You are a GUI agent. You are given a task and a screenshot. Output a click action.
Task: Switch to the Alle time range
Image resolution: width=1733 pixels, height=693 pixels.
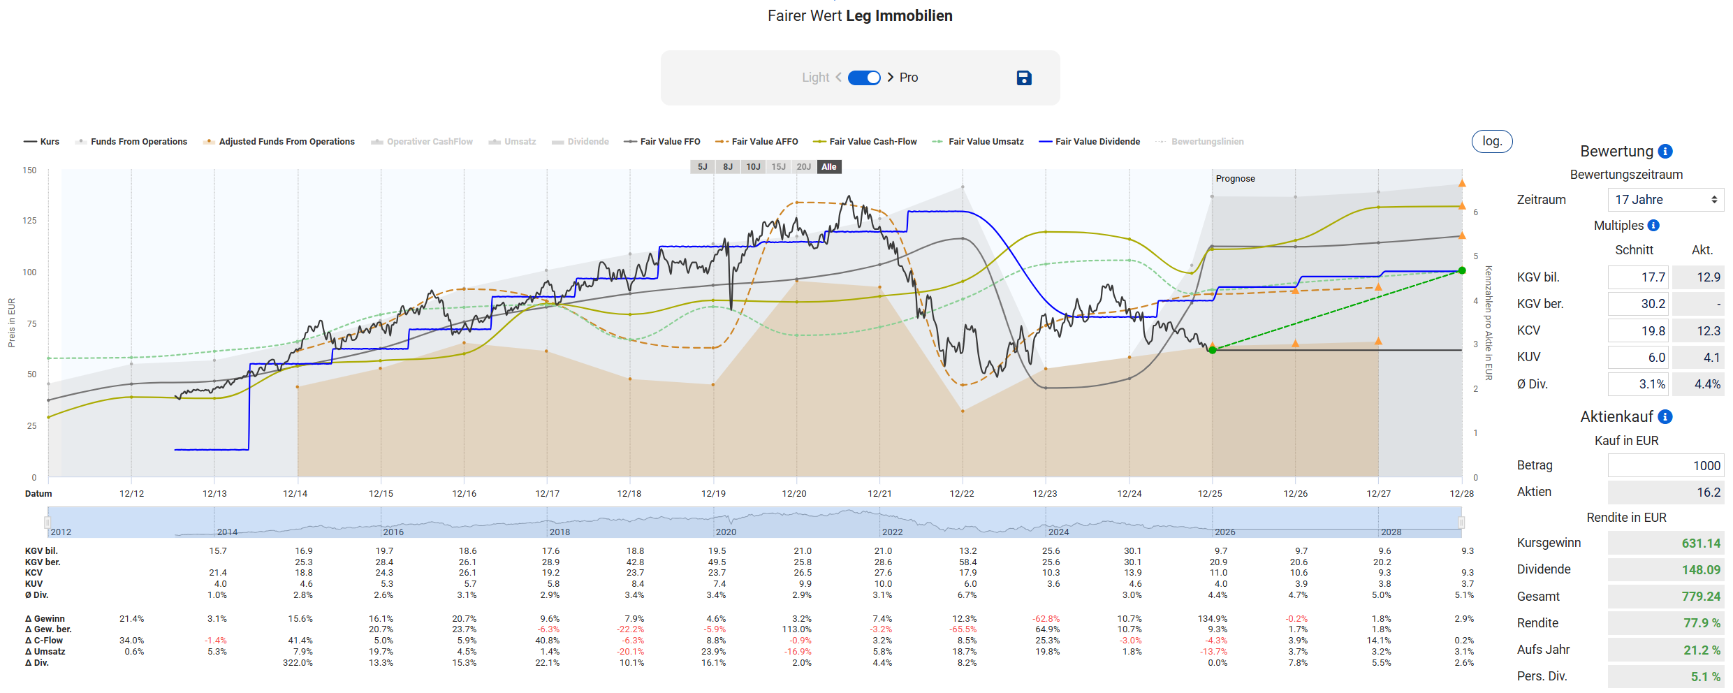click(x=828, y=167)
